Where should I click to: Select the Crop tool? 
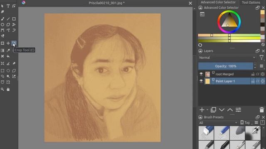point(14,43)
